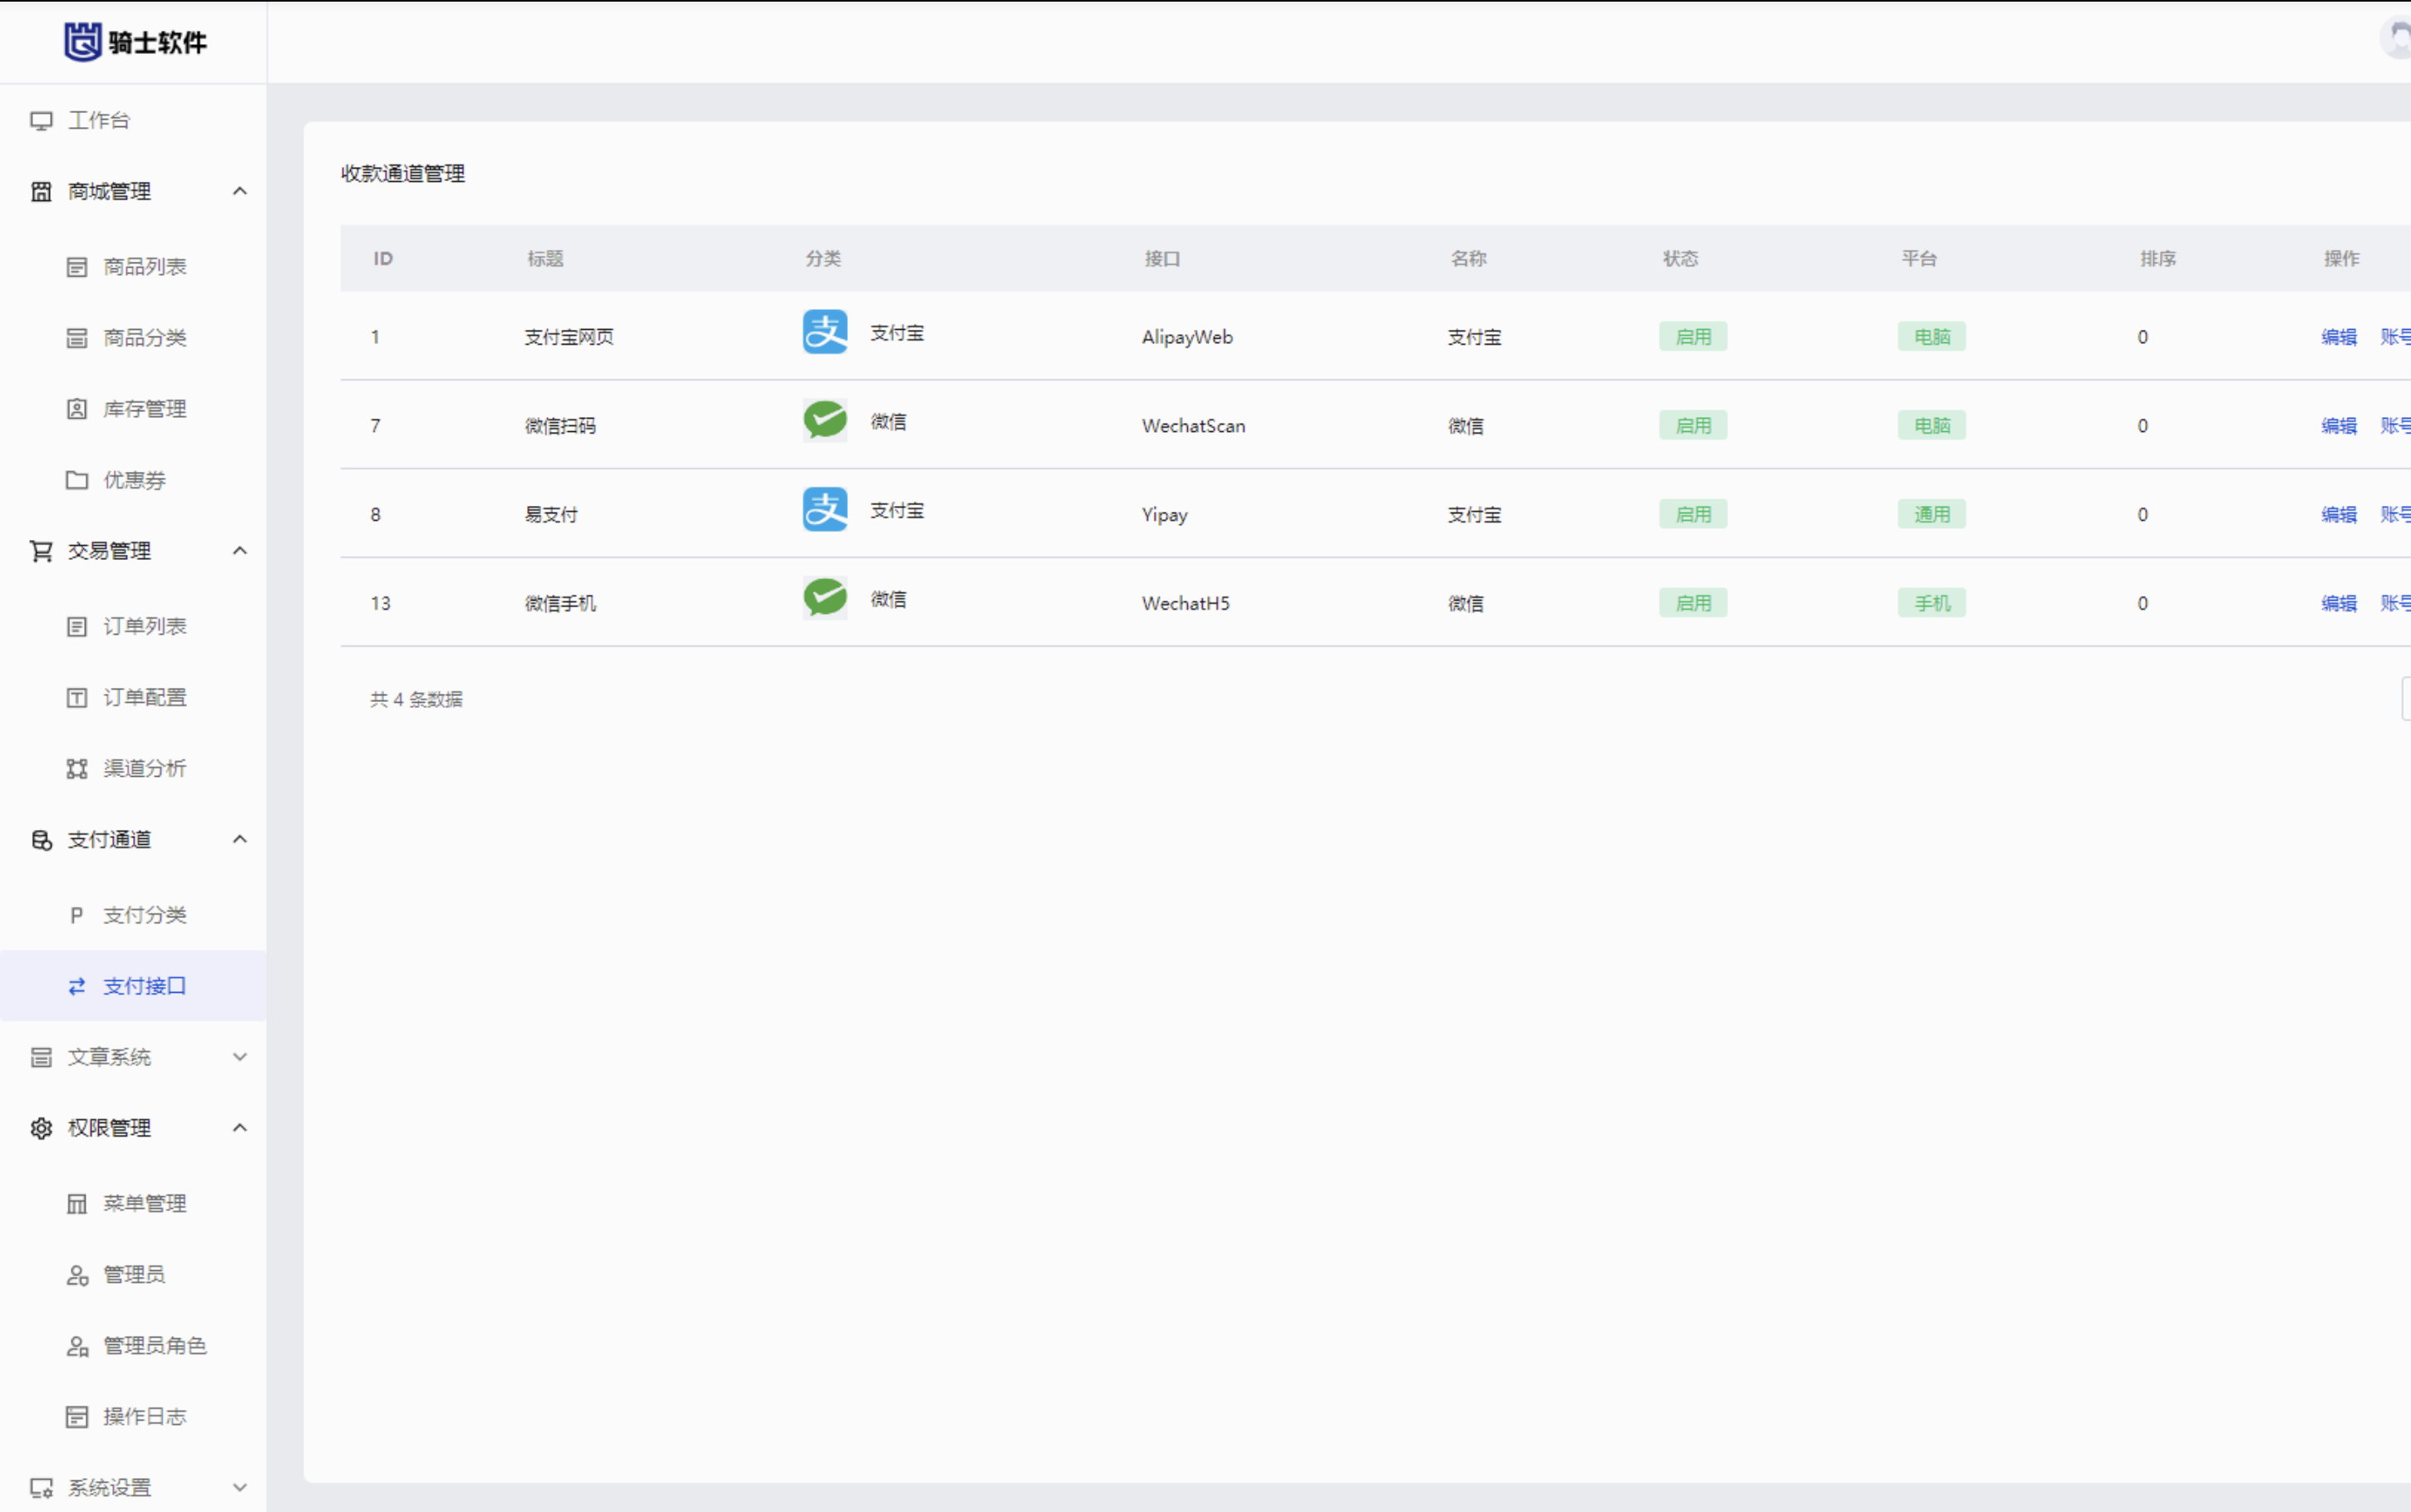Collapse the 支付通道 section chevron
2411x1512 pixels.
(x=239, y=839)
